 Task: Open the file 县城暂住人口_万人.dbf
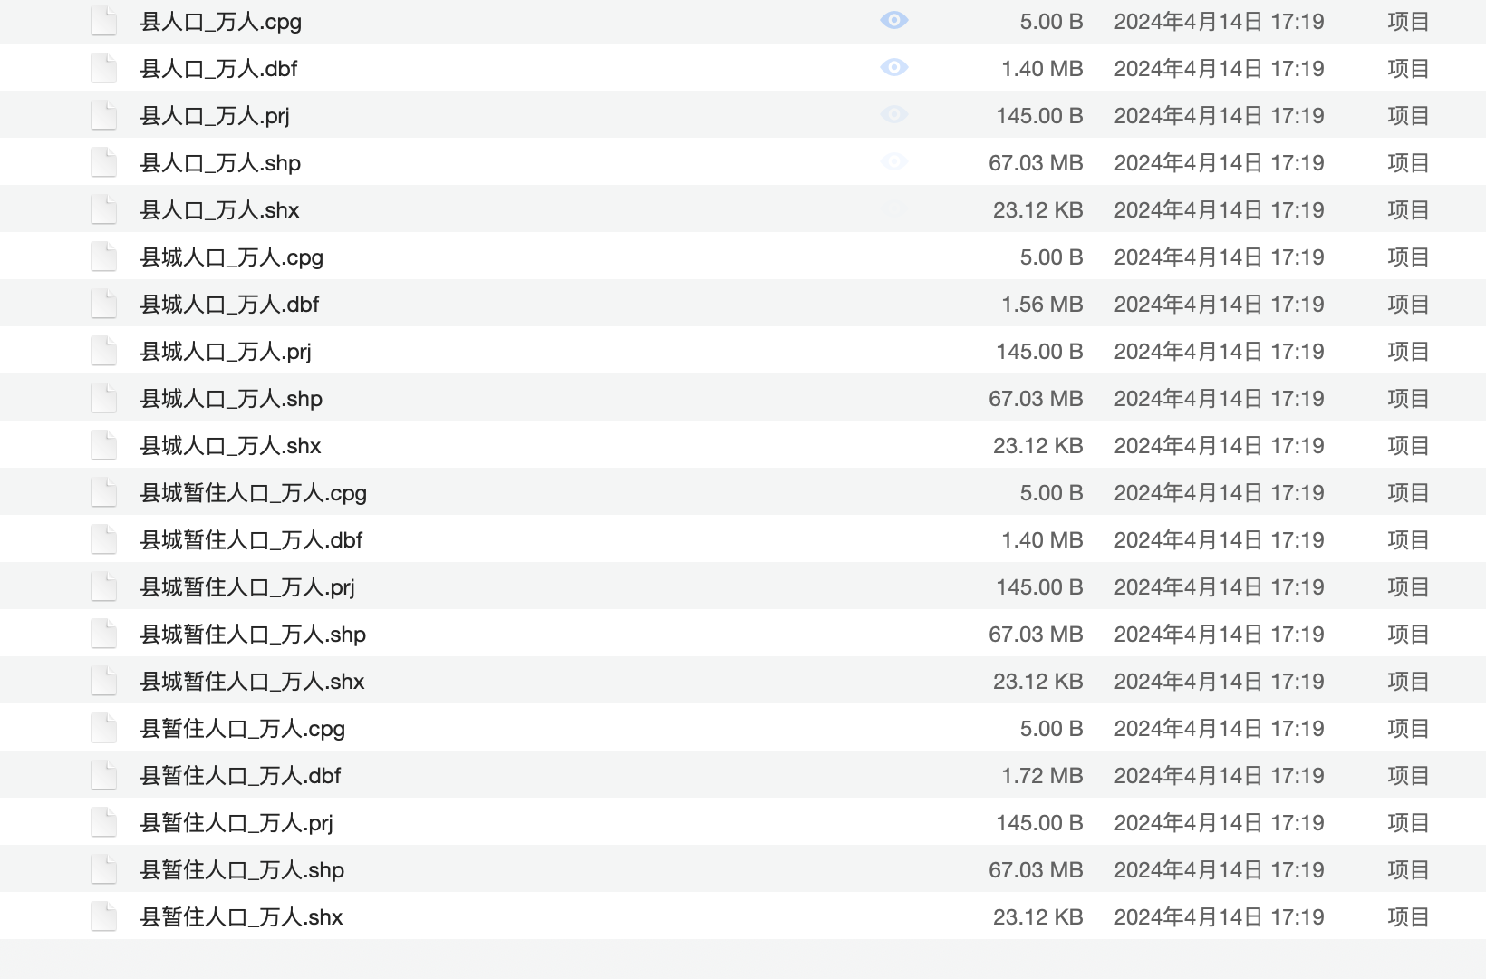click(252, 540)
